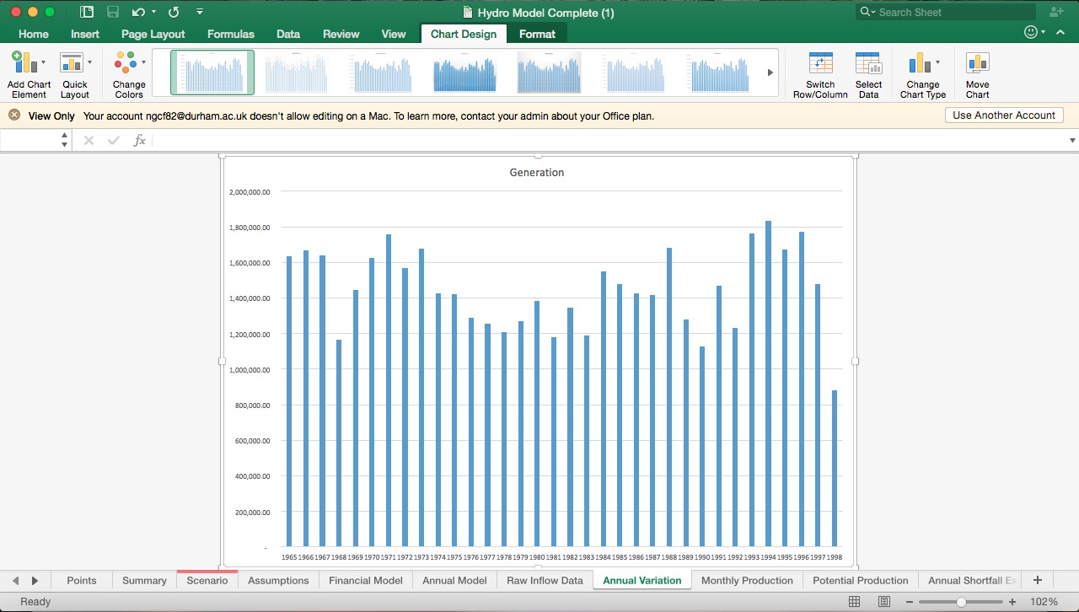
Task: Insert a function using the fx icon
Action: click(139, 140)
